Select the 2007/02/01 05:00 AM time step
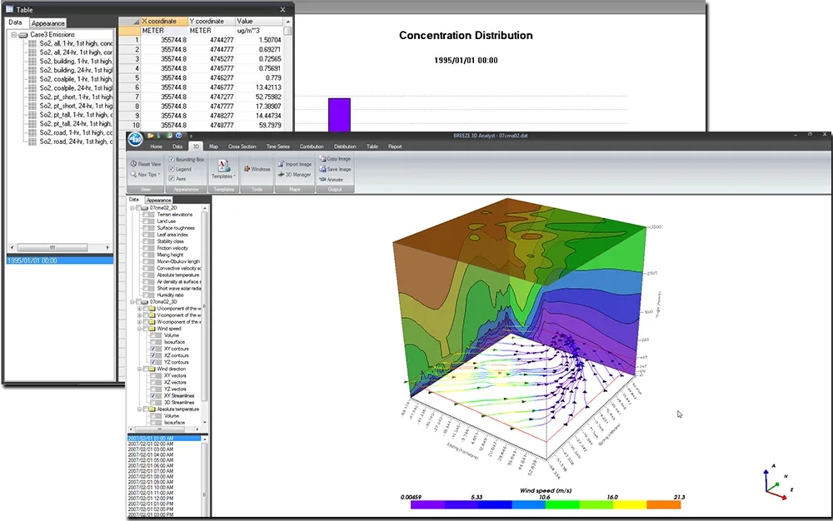Screen dimensions: 833x521 click(150, 459)
